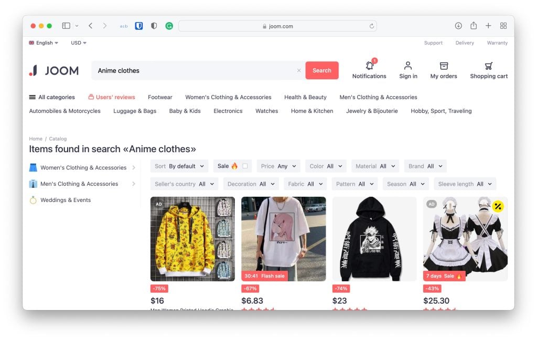Screen dimensions: 537x340
Task: Open Footwear category in the nav
Action: point(160,98)
